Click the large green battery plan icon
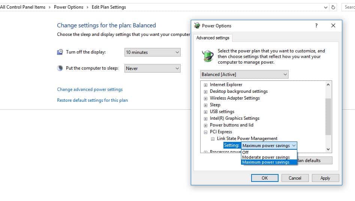The height and width of the screenshot is (201, 355). click(207, 55)
